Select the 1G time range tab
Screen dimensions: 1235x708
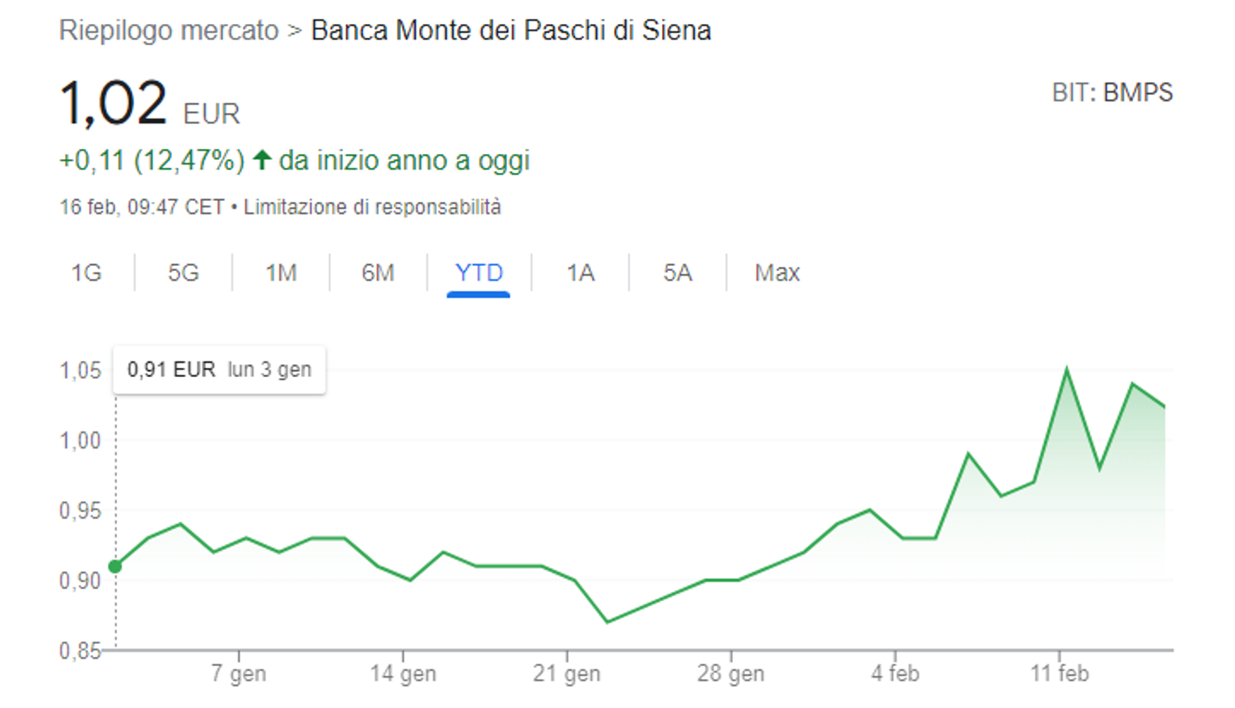pos(86,272)
